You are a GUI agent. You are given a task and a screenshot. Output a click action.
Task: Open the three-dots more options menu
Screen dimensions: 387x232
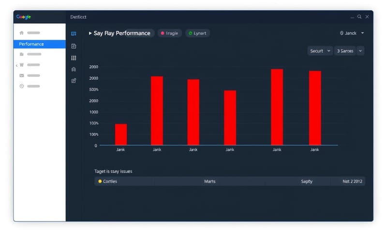352,17
